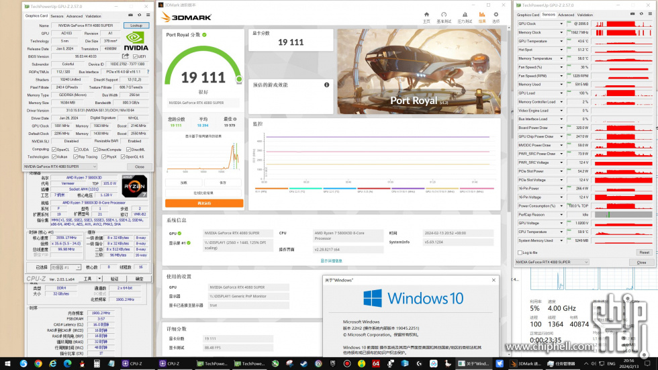Switch to Advanced tab in left GPU-Z
658x370 pixels.
pos(75,16)
